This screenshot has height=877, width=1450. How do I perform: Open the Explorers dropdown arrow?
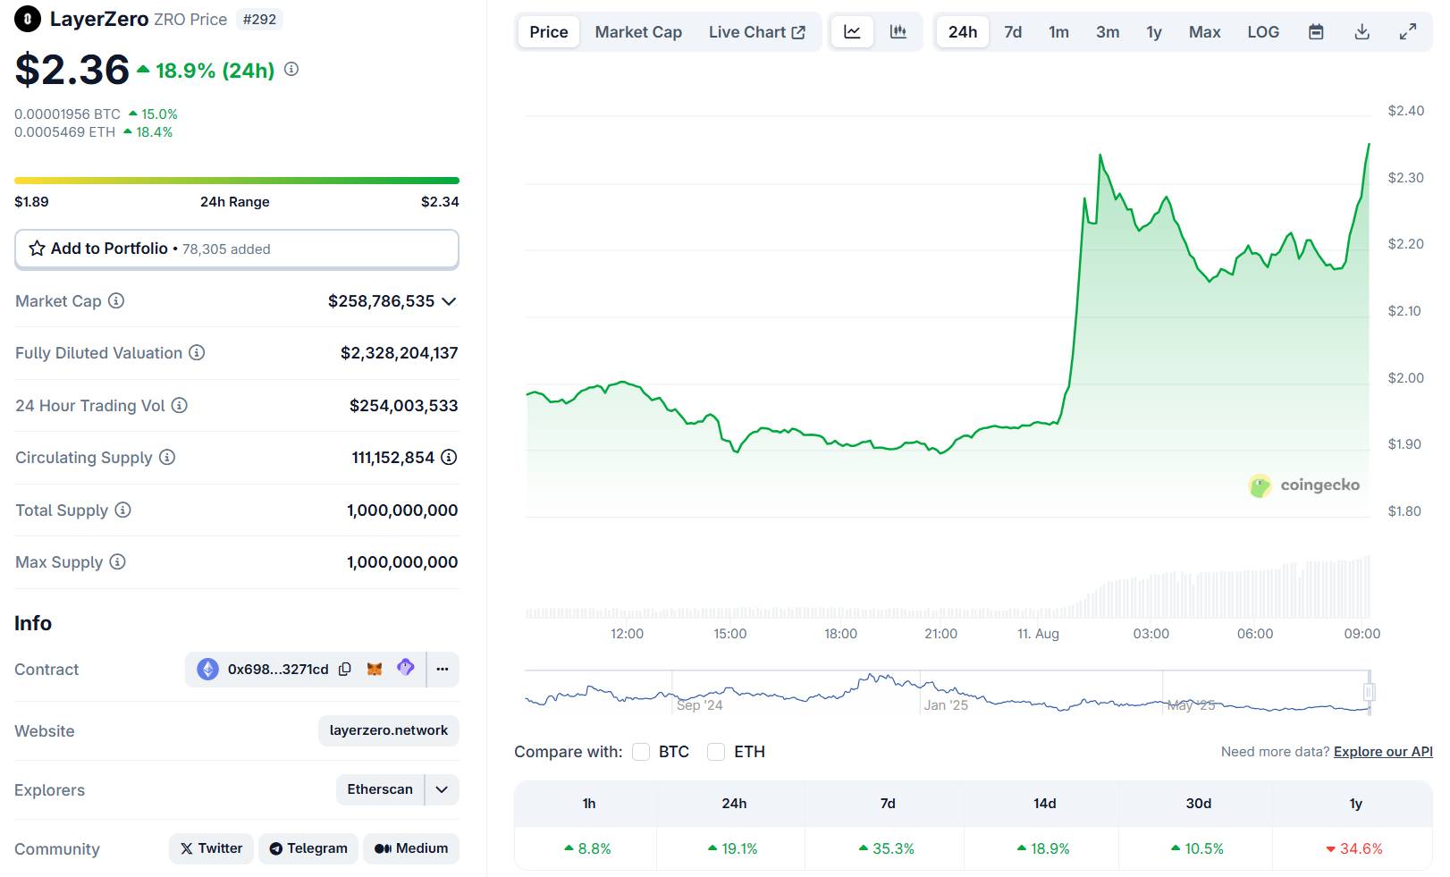click(442, 789)
